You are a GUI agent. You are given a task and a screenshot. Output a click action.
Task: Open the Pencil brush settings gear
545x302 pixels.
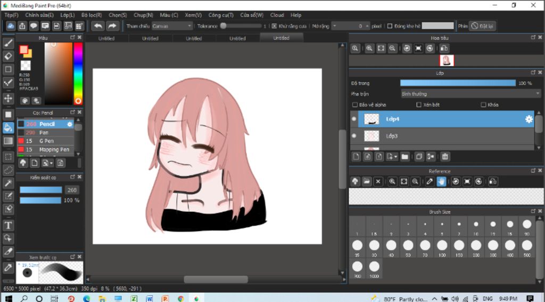coord(70,124)
